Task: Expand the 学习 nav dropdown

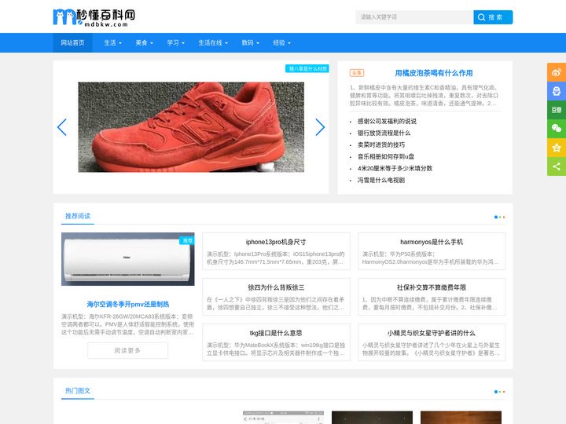Action: [x=175, y=42]
